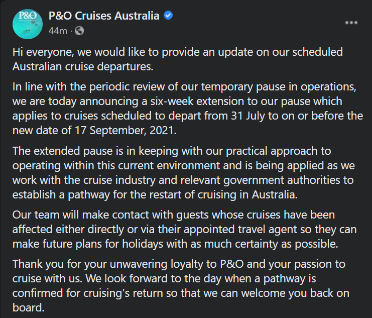Click the paragraph starting 'Our team will'

pyautogui.click(x=185, y=230)
